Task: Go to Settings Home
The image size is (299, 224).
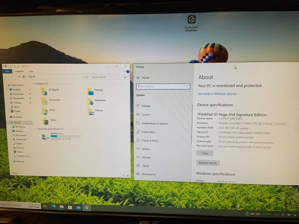Action: (143, 78)
